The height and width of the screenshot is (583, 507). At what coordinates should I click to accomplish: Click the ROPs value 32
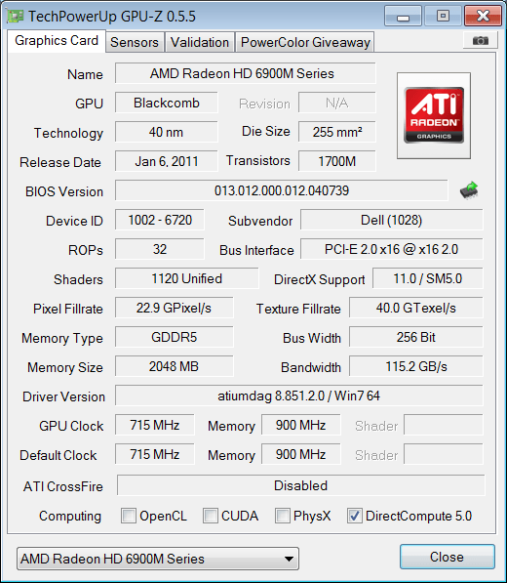tap(160, 249)
